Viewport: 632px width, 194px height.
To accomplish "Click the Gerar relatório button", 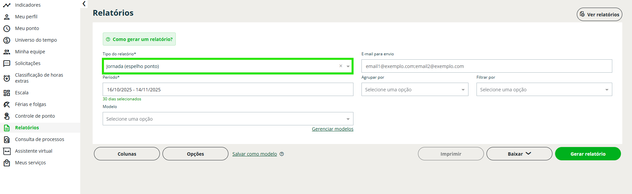I will 588,154.
